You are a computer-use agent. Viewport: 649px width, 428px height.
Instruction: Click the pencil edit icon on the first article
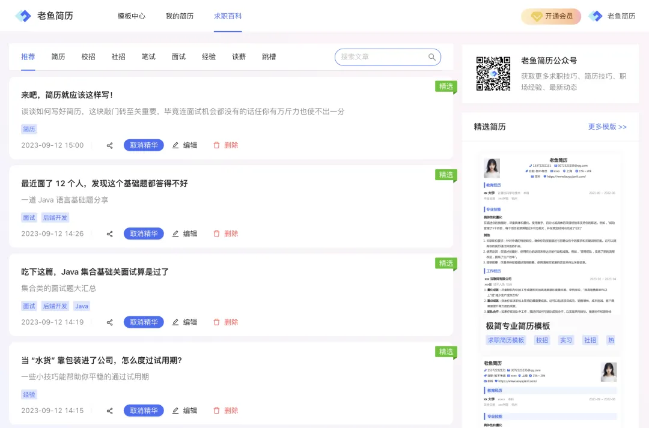tap(175, 145)
